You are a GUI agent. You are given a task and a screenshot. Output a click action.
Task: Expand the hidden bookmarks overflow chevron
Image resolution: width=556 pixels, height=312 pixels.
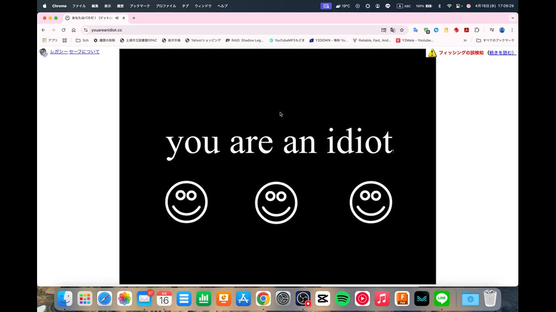(x=465, y=40)
